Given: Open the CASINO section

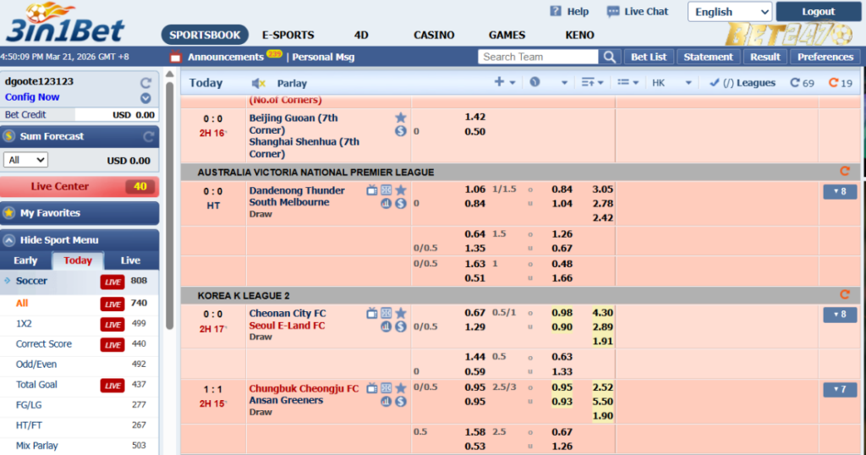Looking at the screenshot, I should [x=434, y=35].
